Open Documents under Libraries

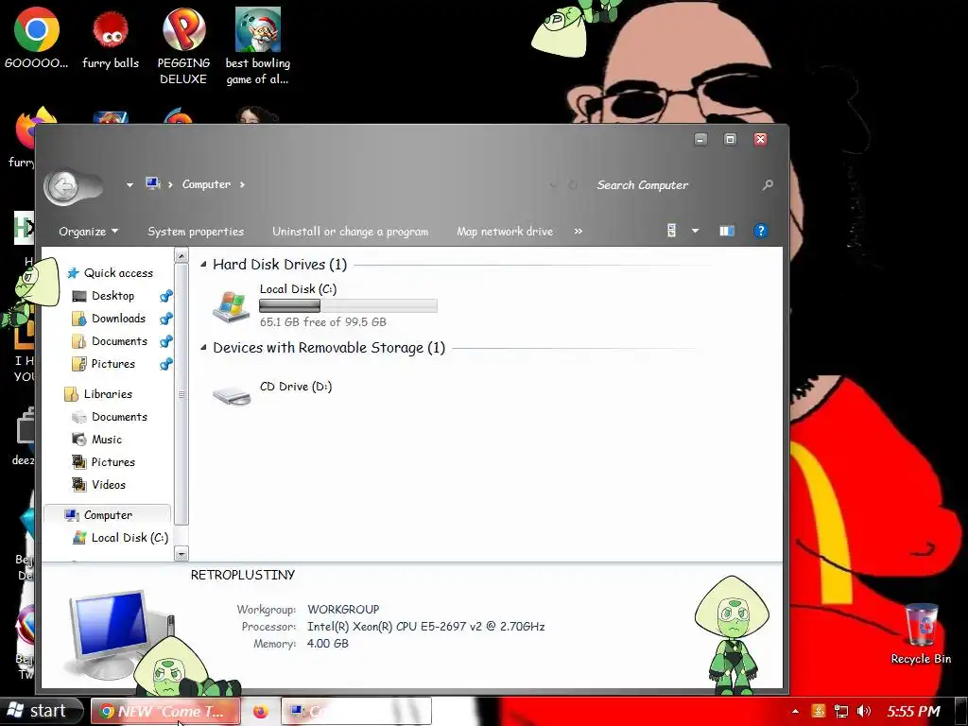pos(119,417)
